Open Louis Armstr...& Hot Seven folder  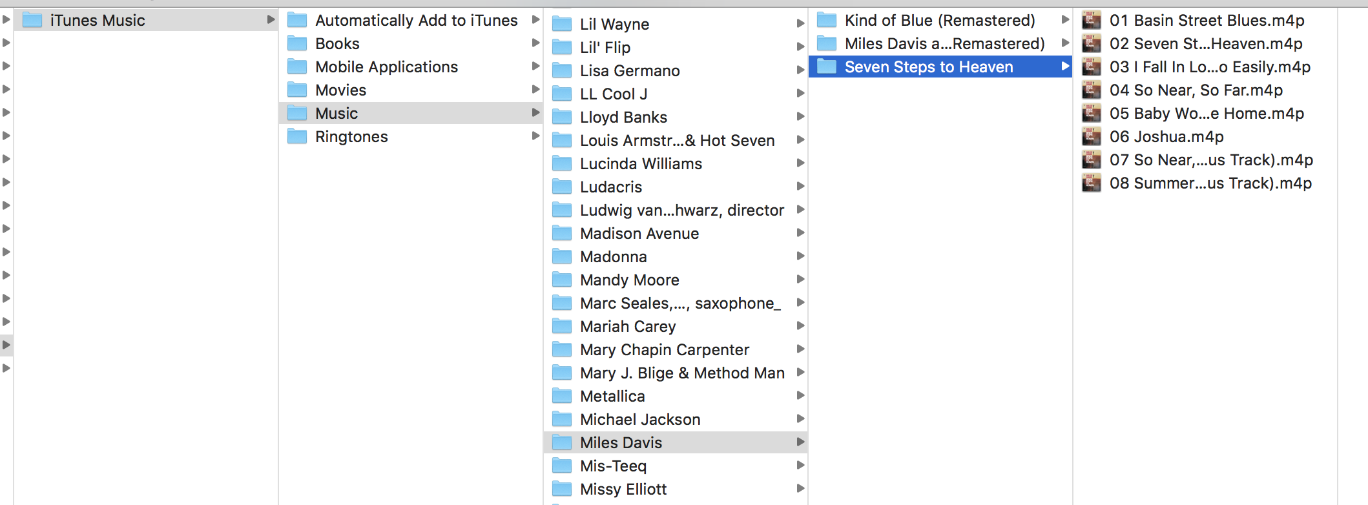[676, 140]
